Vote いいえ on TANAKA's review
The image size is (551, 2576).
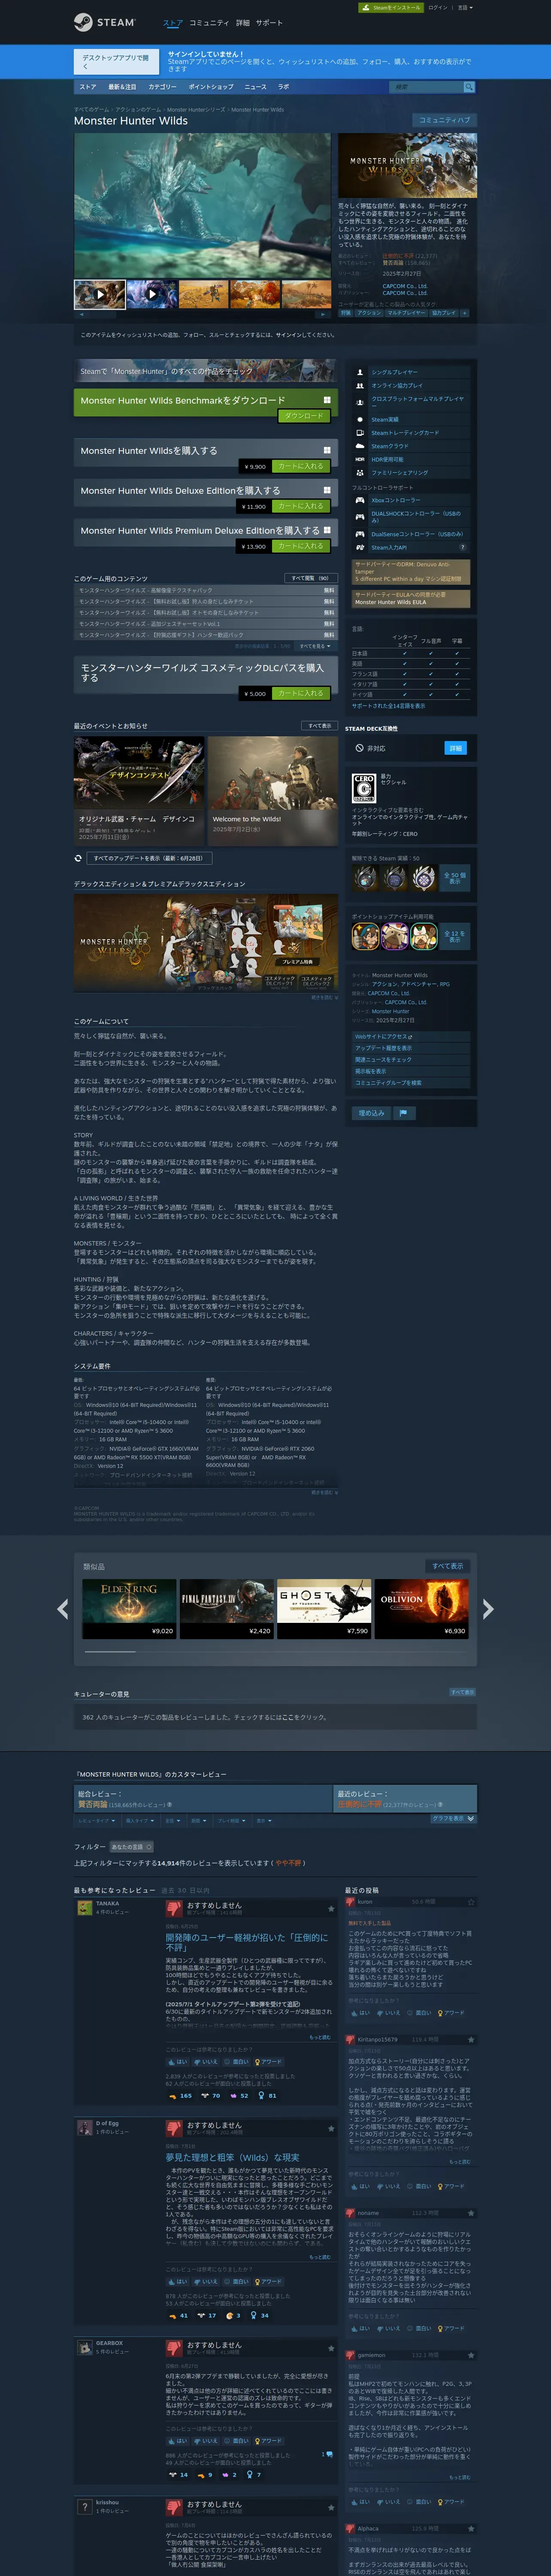pos(206,2062)
